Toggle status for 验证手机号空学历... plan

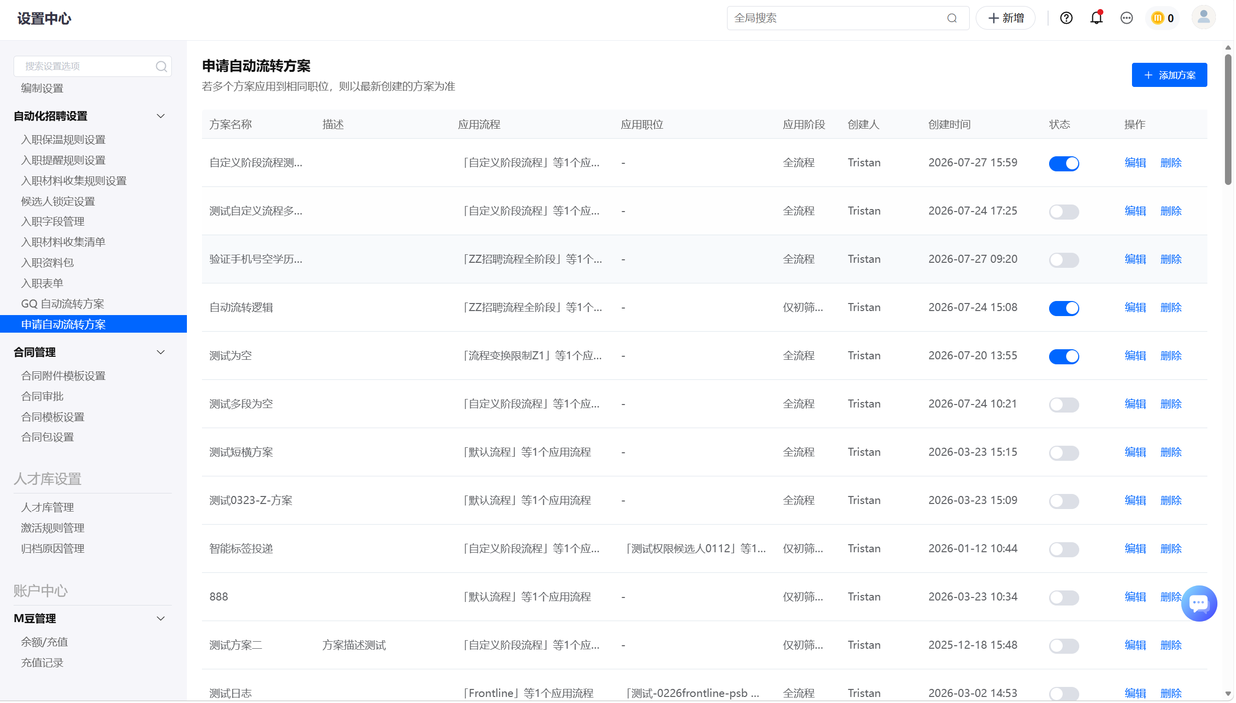tap(1064, 260)
